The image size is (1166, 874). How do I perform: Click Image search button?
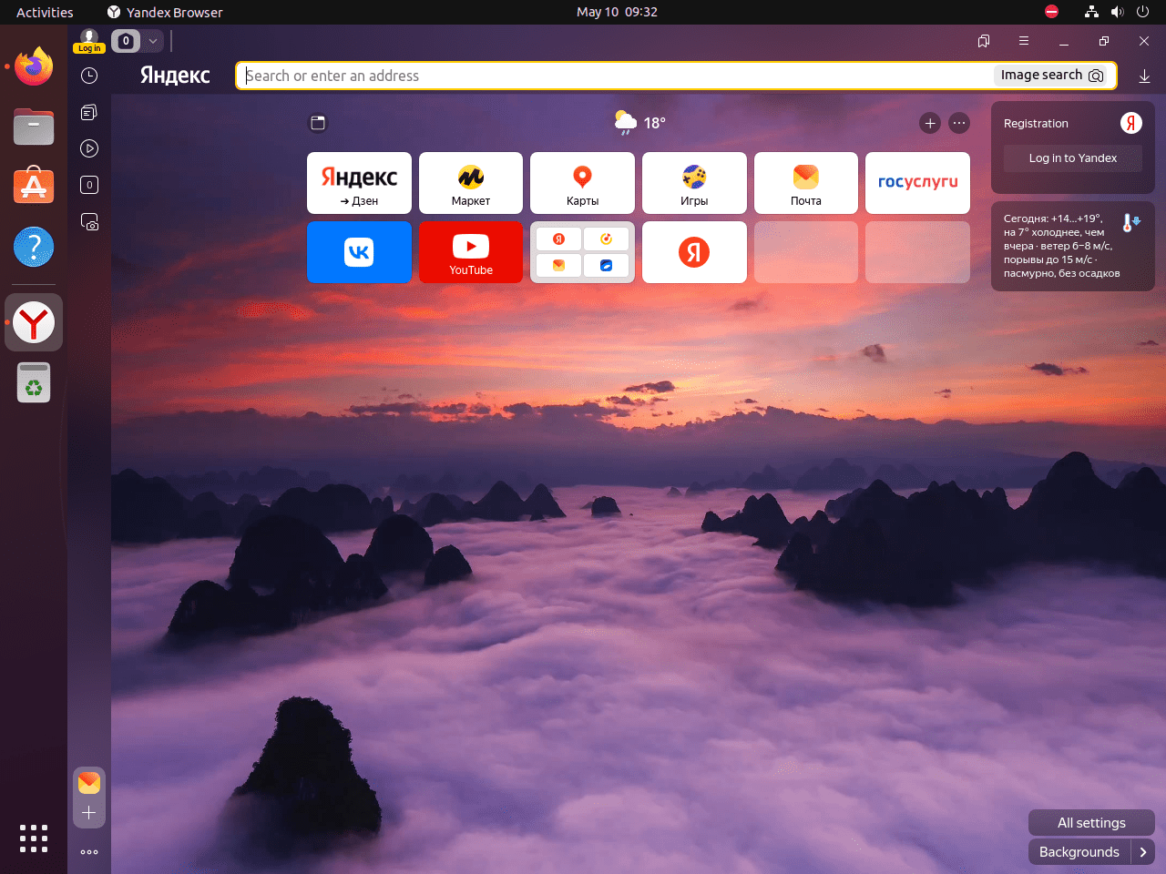coord(1052,76)
